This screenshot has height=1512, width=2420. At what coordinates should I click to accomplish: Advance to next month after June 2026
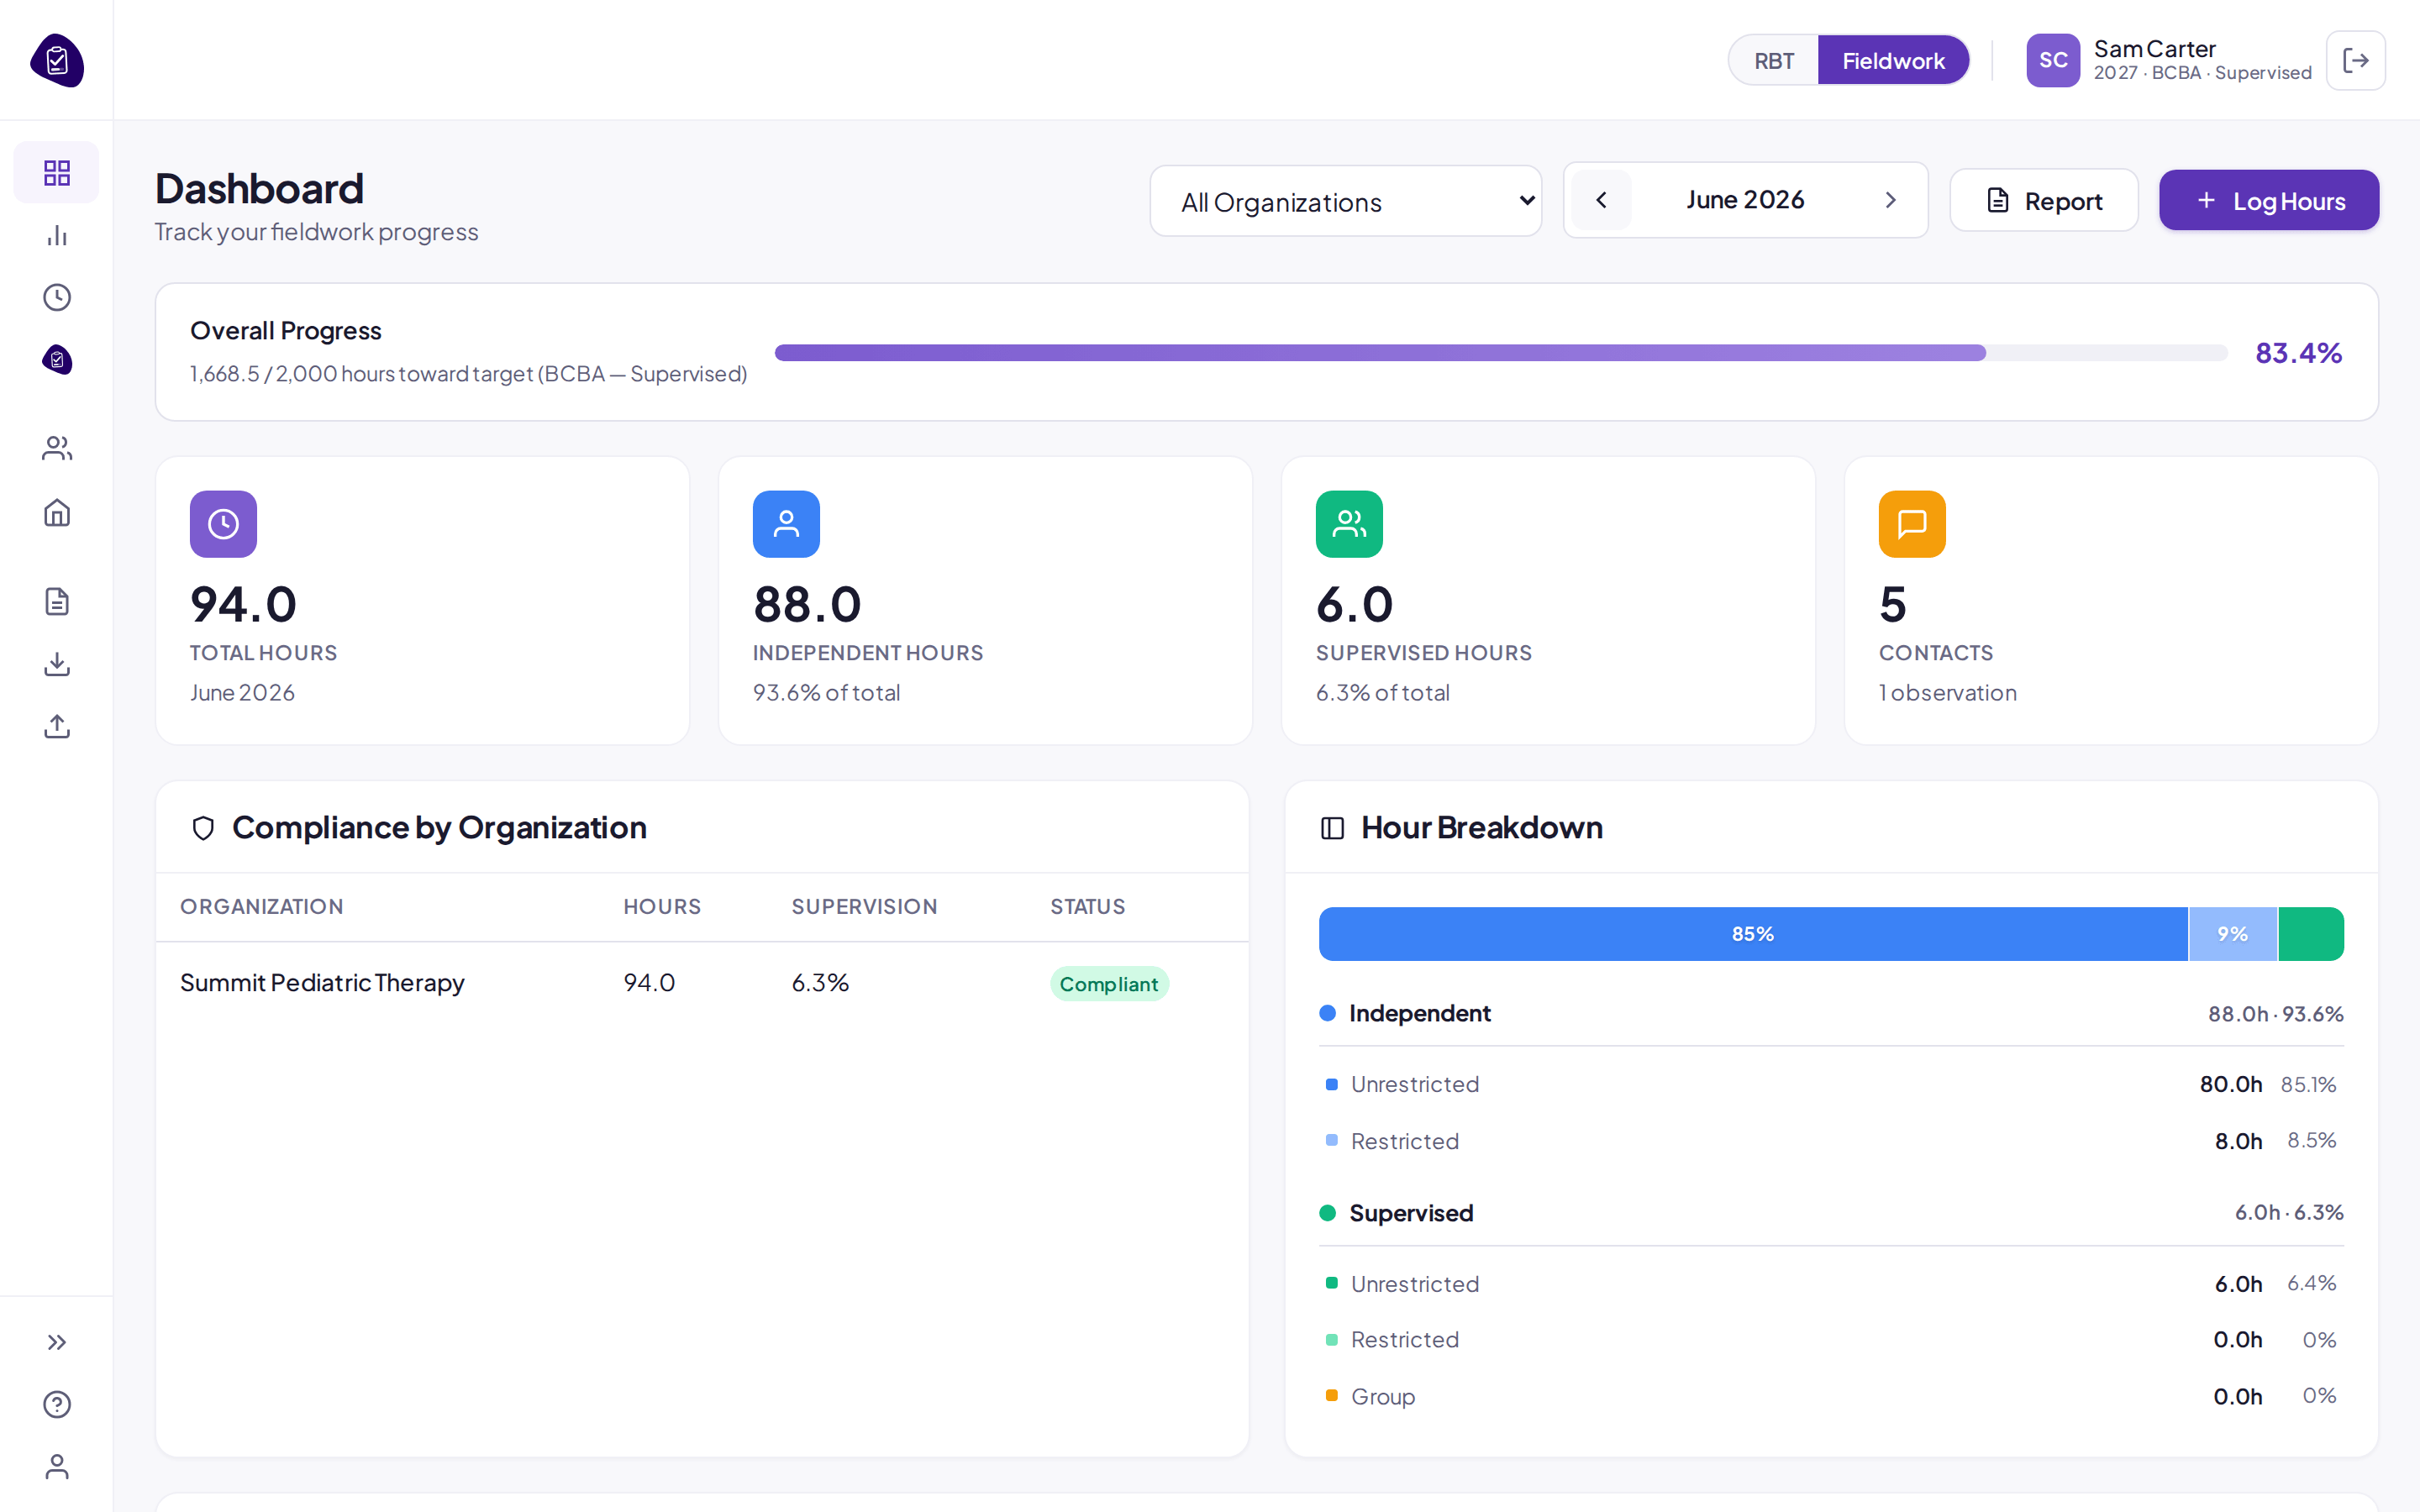[x=1890, y=200]
